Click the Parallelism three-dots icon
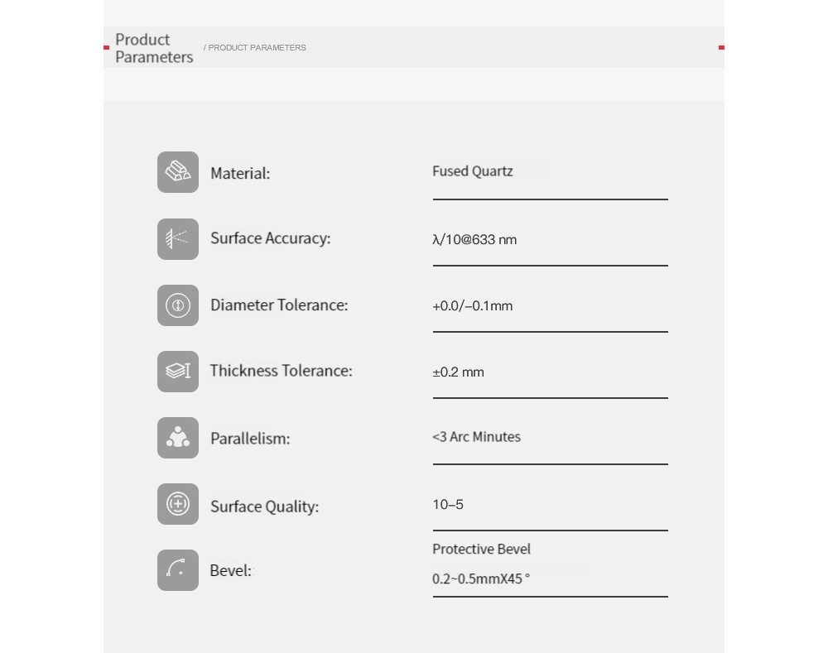Viewport: 828px width, 653px height. [x=178, y=438]
